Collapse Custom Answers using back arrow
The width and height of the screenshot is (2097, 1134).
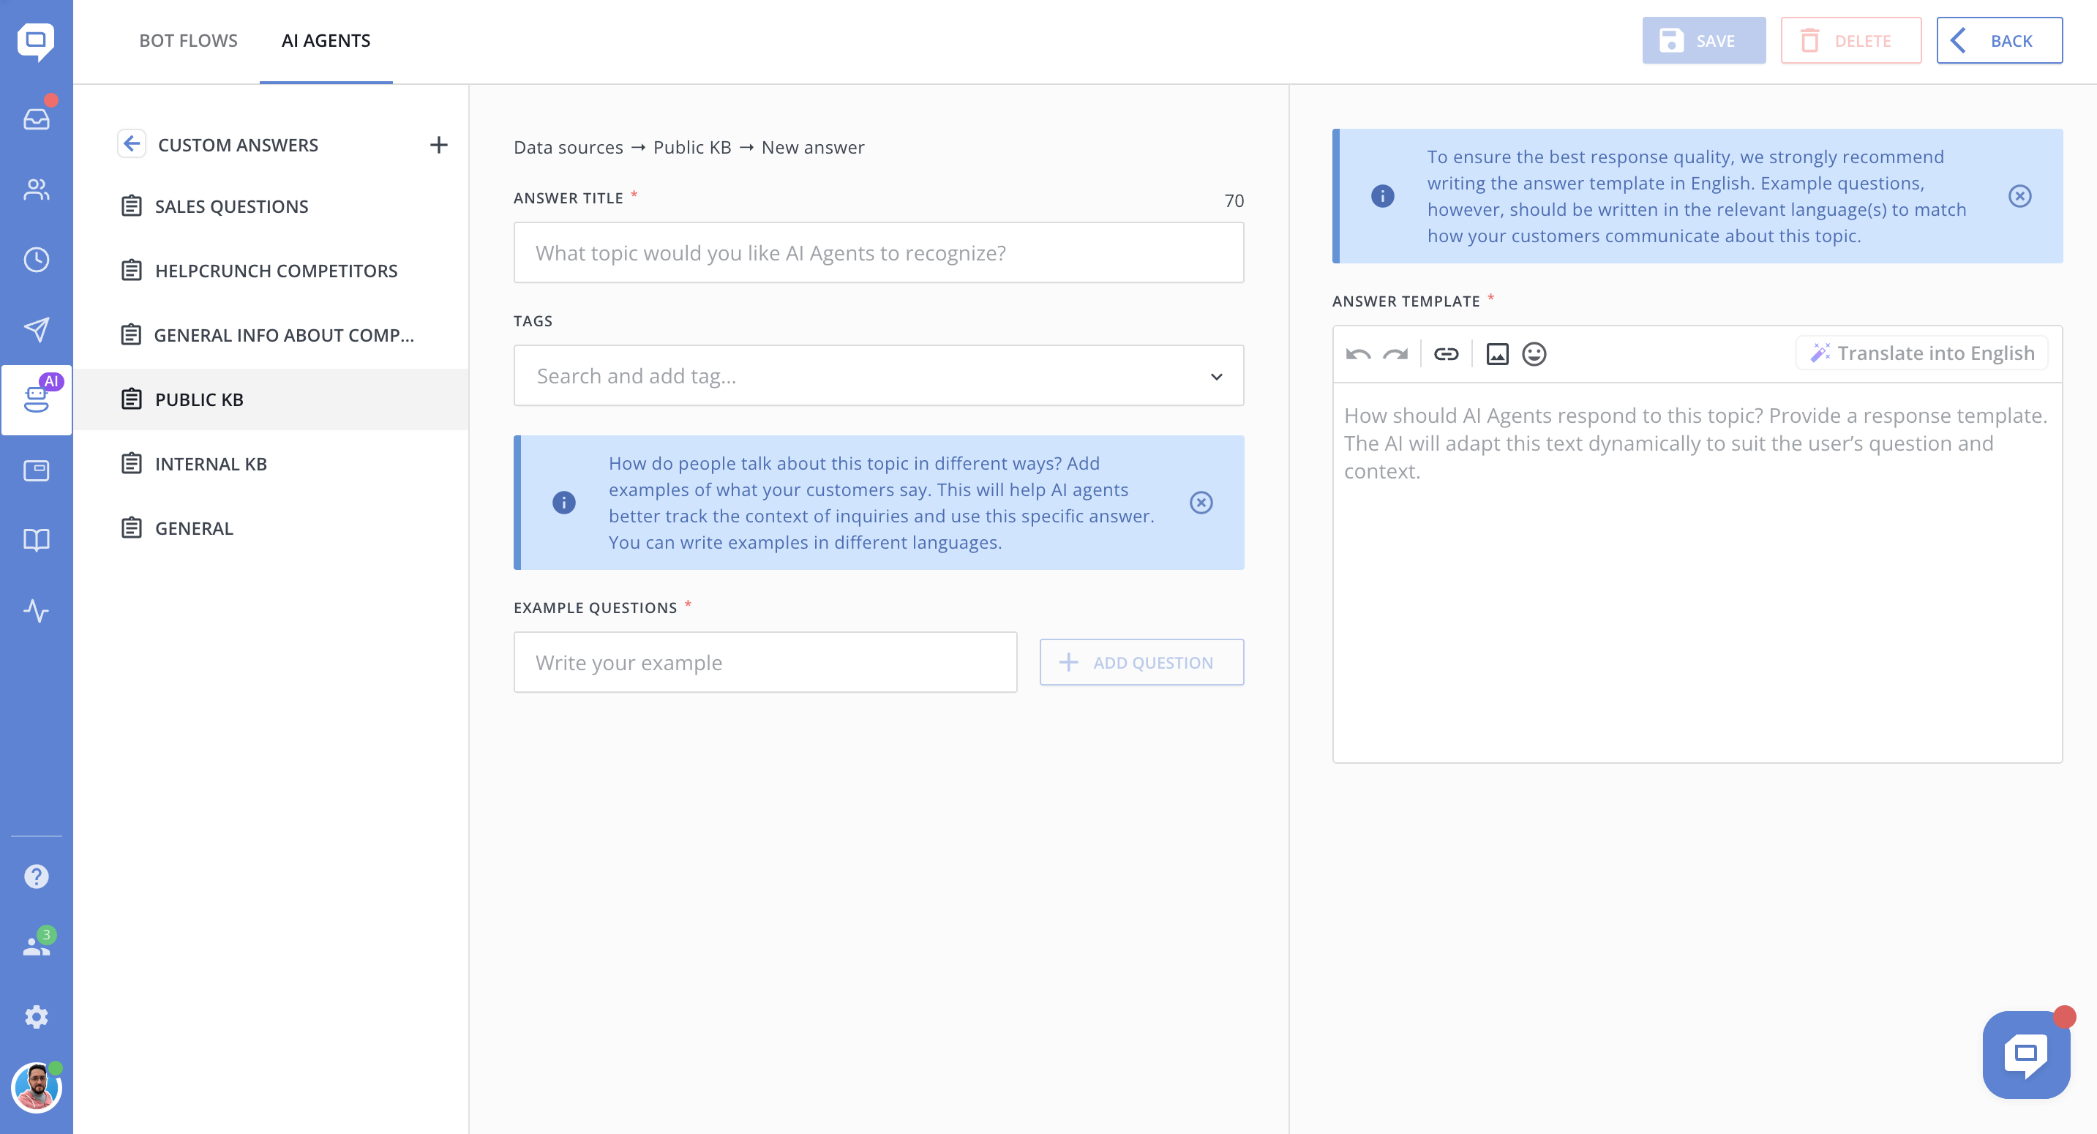coord(132,144)
